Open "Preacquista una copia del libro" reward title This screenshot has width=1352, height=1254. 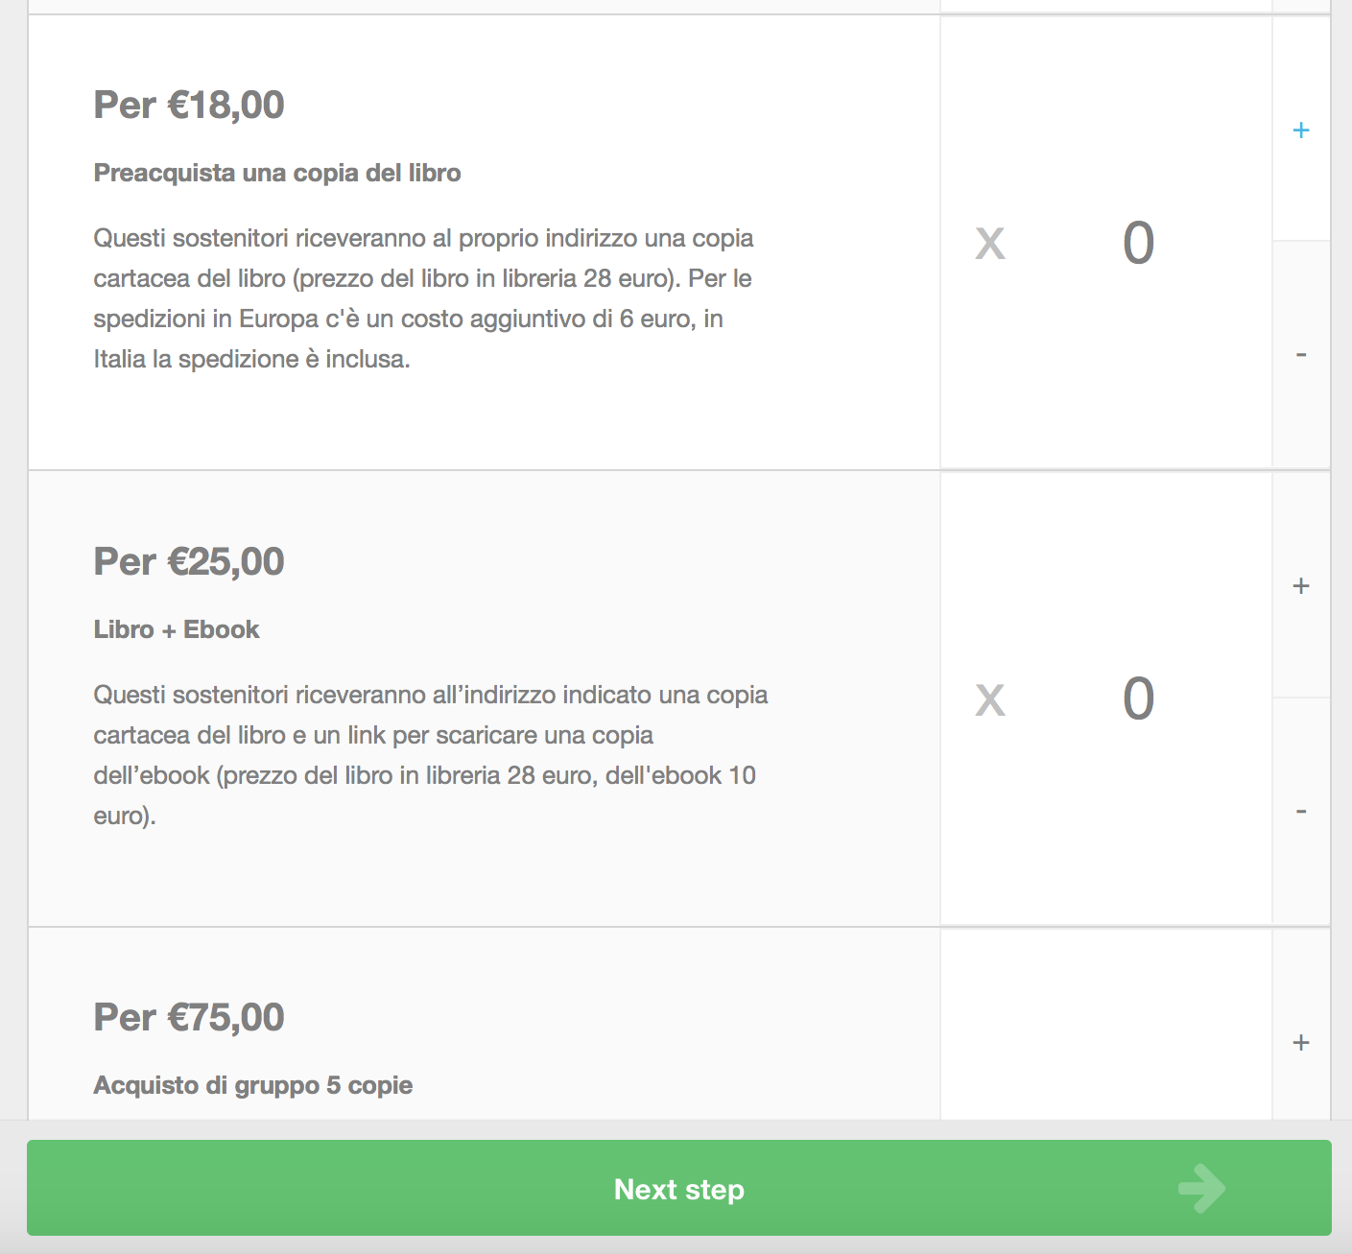click(277, 173)
